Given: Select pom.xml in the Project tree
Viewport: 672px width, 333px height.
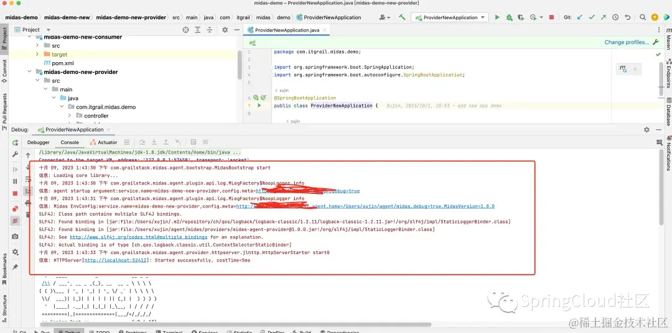Looking at the screenshot, I should coord(63,63).
